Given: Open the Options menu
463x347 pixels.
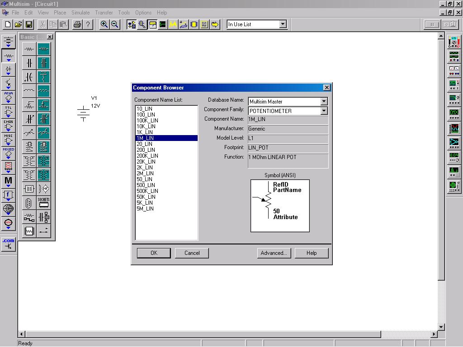Looking at the screenshot, I should pyautogui.click(x=143, y=12).
